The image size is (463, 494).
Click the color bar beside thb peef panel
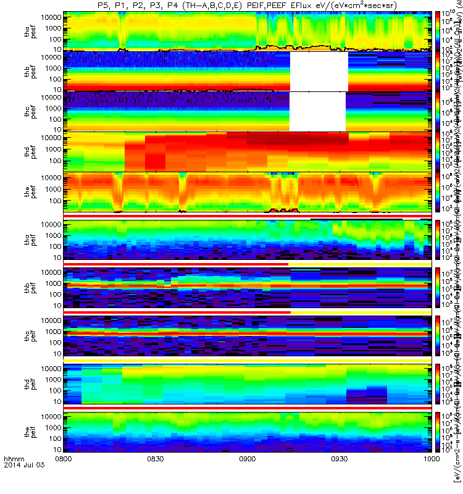pos(438,72)
